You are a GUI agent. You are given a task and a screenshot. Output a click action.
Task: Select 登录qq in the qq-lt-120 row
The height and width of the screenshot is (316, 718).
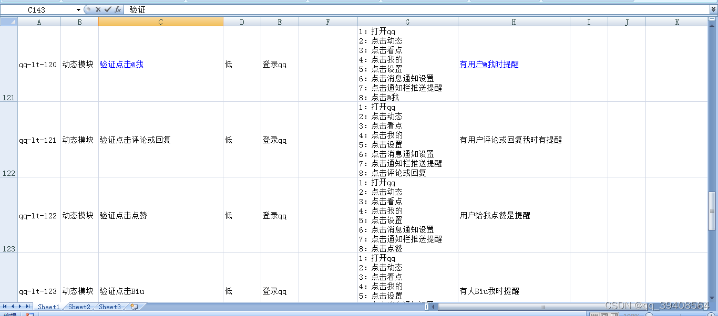pyautogui.click(x=280, y=65)
